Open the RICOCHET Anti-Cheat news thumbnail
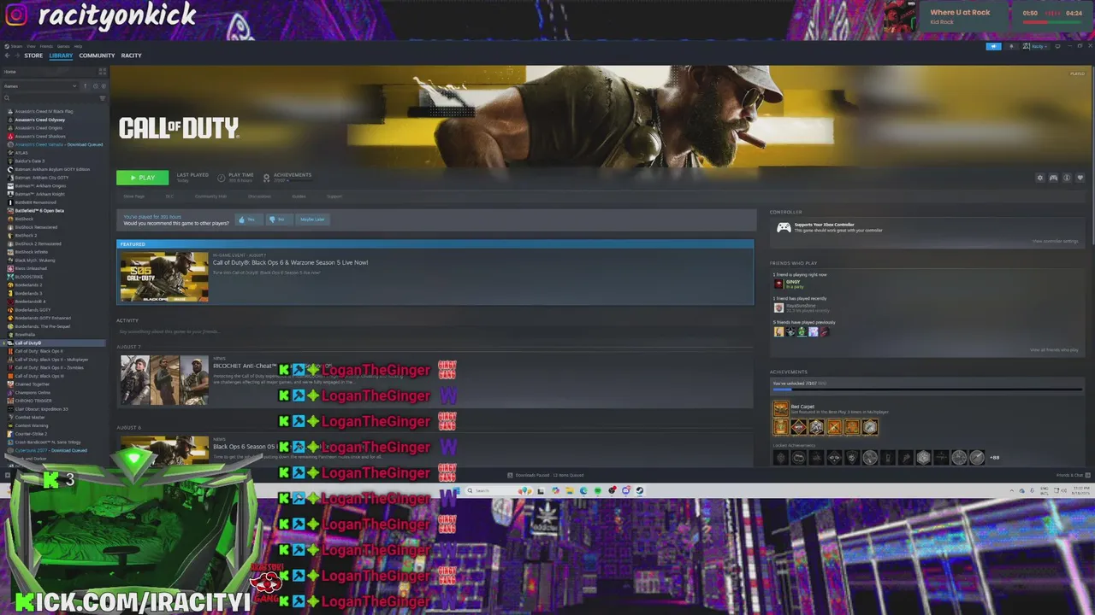 (164, 380)
